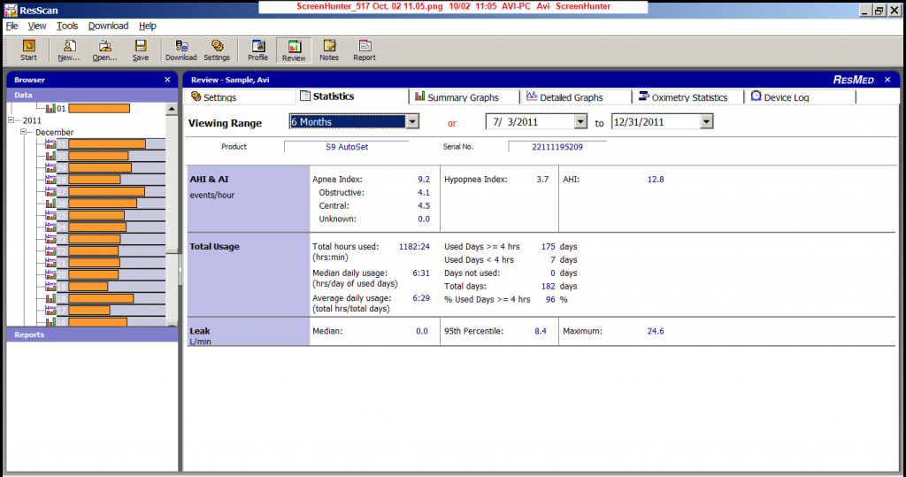Click the Start toolbar icon
The image size is (906, 477).
coord(28,50)
